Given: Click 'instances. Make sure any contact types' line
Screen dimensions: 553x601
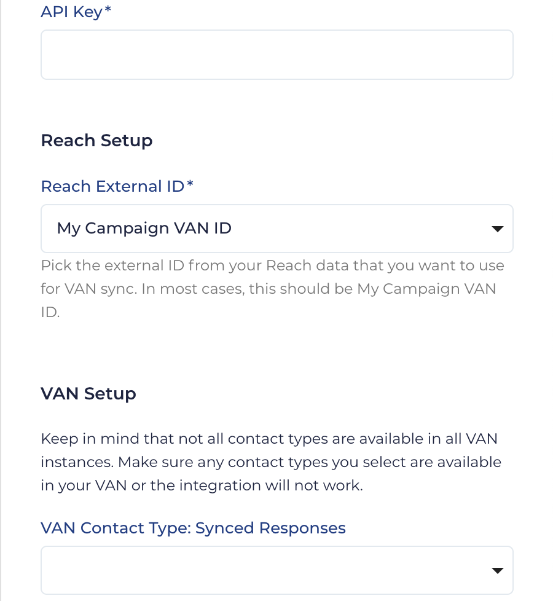Looking at the screenshot, I should pos(271,462).
